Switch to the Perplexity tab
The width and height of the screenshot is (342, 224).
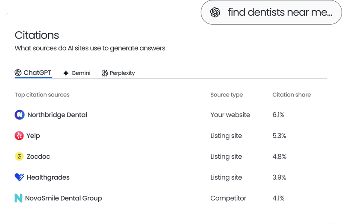118,73
